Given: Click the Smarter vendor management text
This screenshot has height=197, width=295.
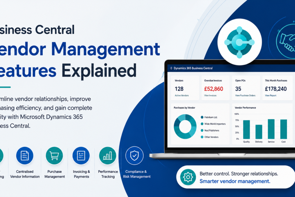Looking at the screenshot, I should click(x=235, y=181).
